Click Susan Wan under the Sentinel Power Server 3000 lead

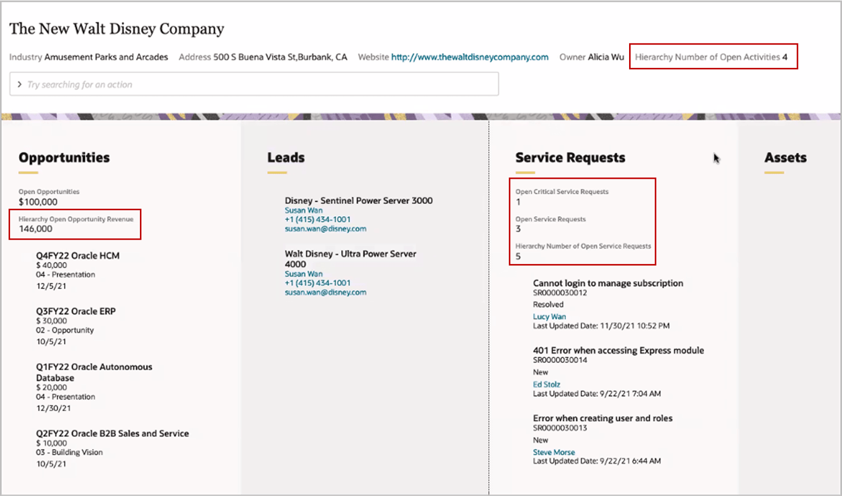click(x=304, y=210)
